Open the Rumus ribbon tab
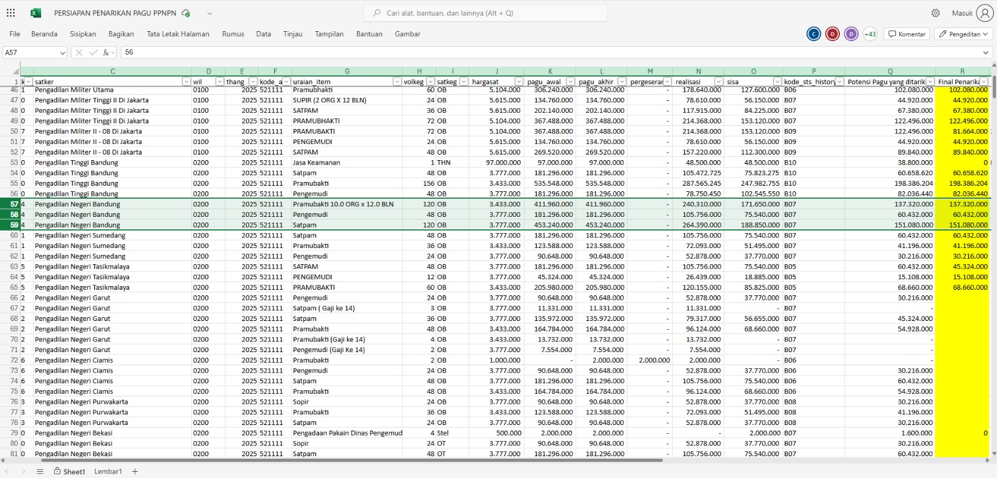997x478 pixels. pos(233,34)
